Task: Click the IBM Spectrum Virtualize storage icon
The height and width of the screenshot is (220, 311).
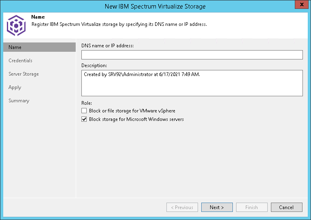Action: [x=16, y=25]
